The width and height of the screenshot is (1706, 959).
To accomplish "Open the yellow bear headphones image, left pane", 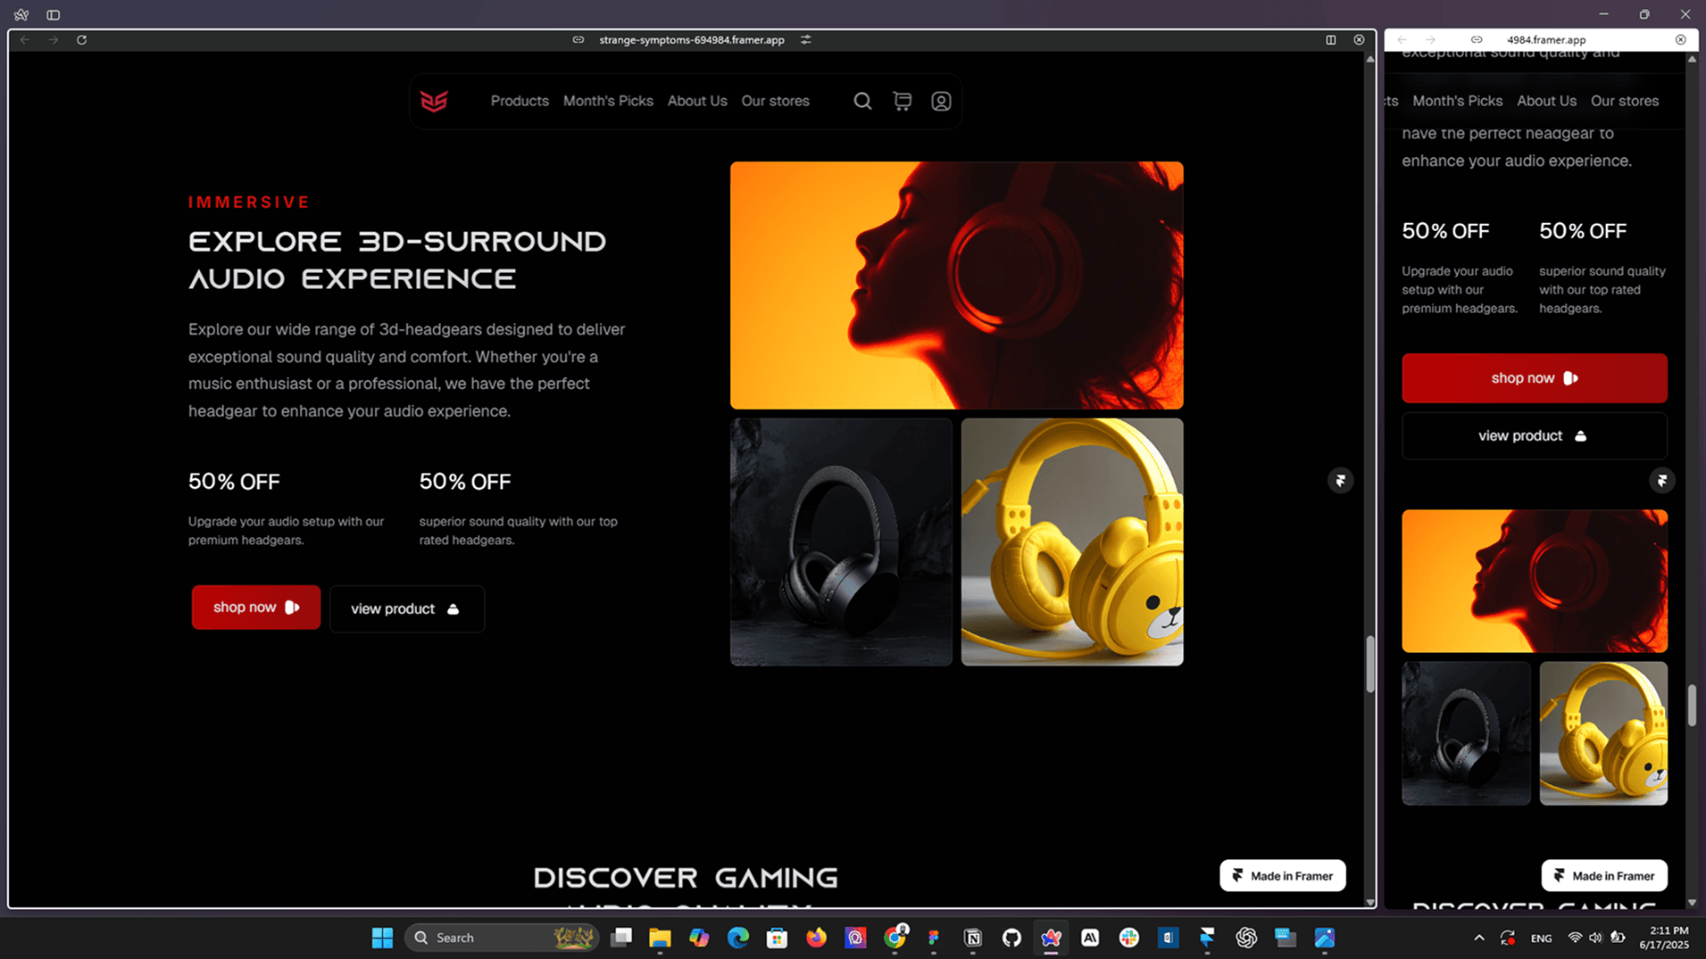I will (1072, 542).
